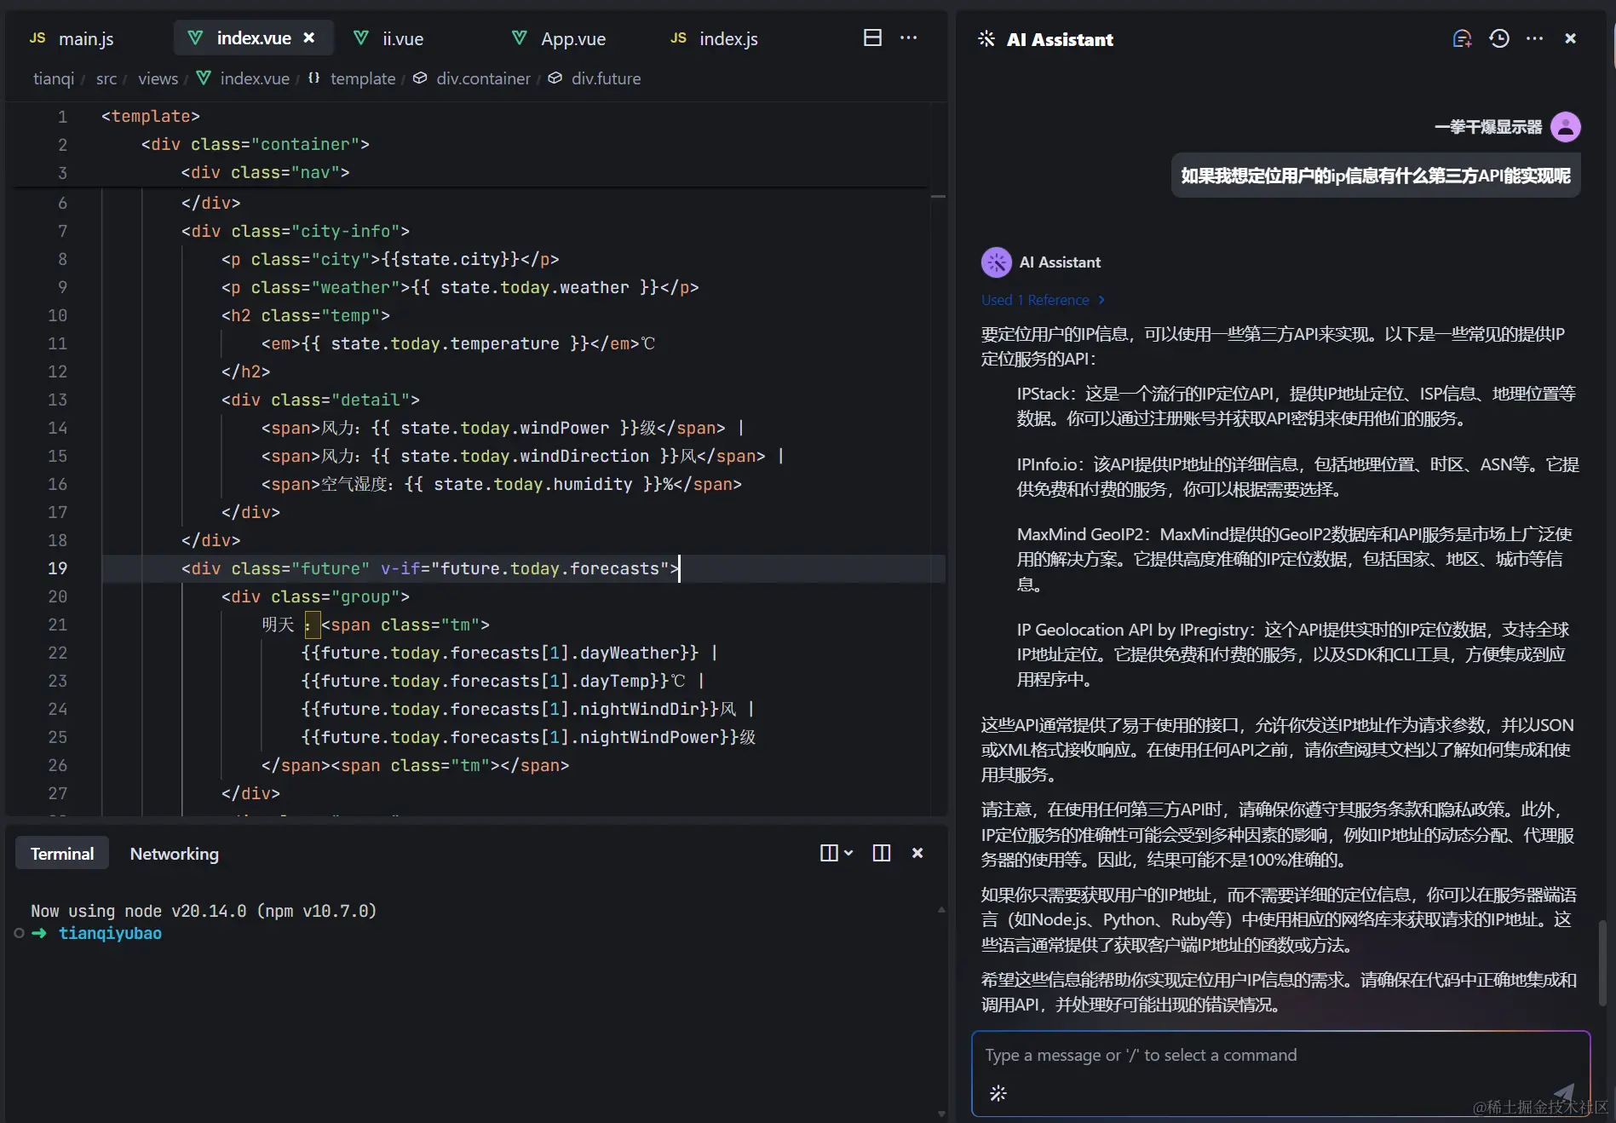Screen dimensions: 1616x1123
Task: Split the terminal panel vertically
Action: tap(882, 853)
